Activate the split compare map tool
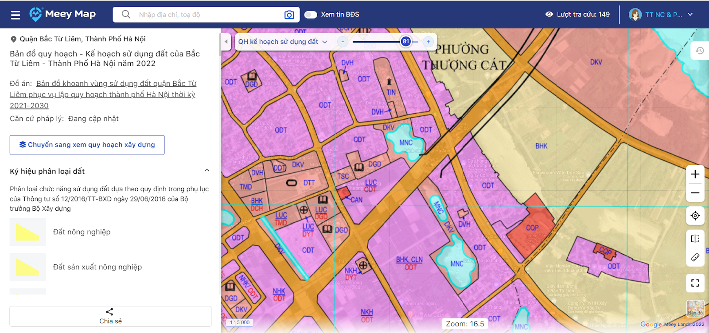The image size is (709, 333). point(695,239)
